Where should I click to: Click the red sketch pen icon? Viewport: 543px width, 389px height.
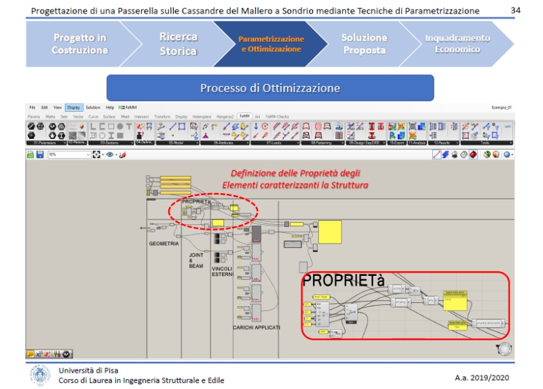pos(122,155)
